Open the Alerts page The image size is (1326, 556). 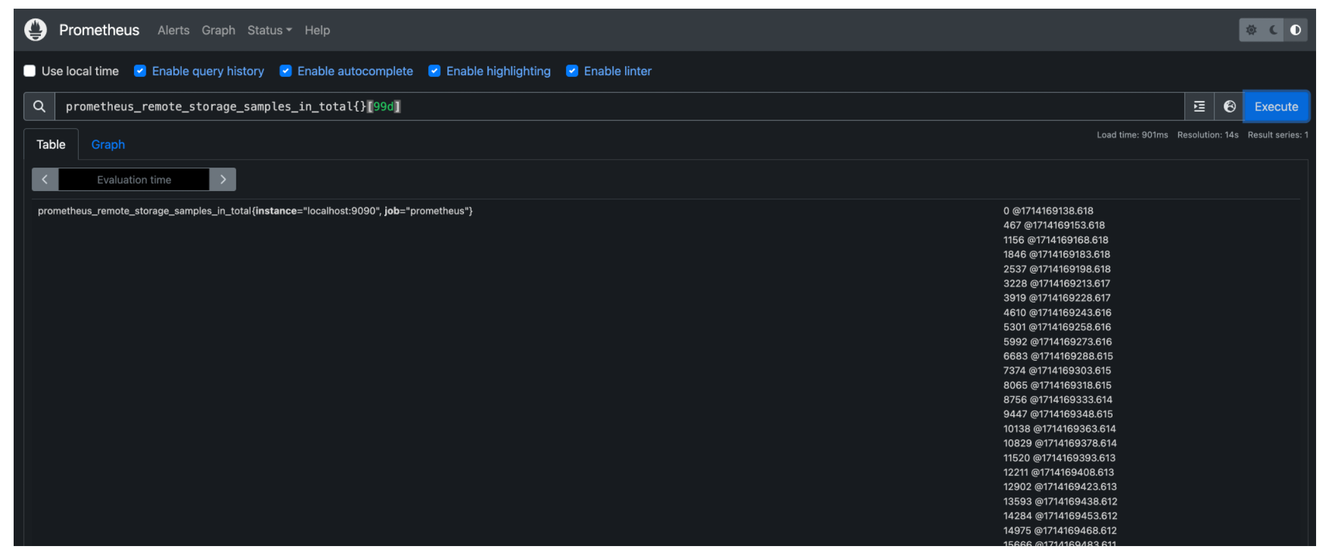174,30
